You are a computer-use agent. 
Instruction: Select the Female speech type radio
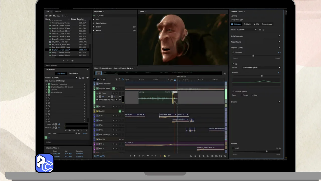(x=242, y=95)
